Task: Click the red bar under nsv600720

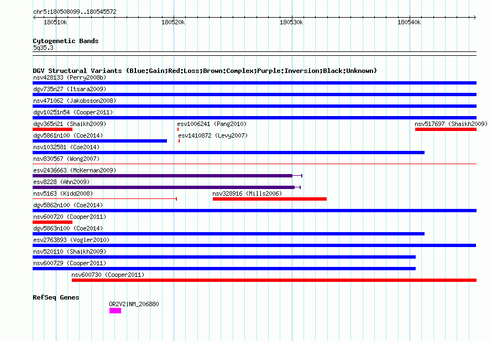Action: [53, 222]
